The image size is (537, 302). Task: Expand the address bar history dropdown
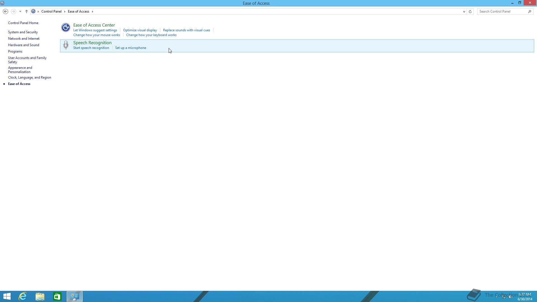464,11
